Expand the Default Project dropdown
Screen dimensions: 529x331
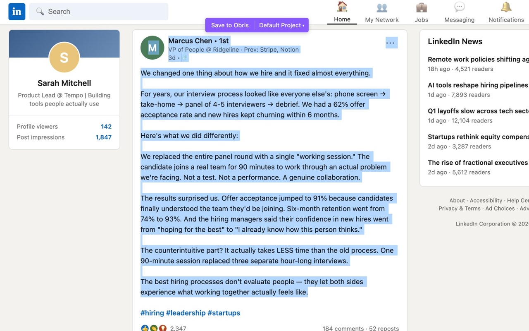(x=281, y=25)
